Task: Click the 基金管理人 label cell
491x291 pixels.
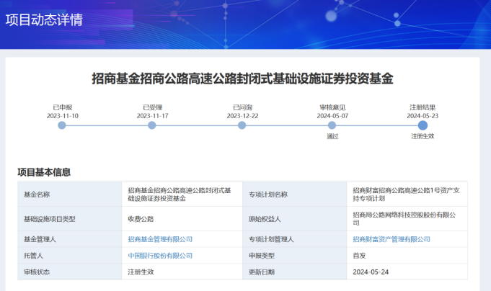Action: click(69, 239)
